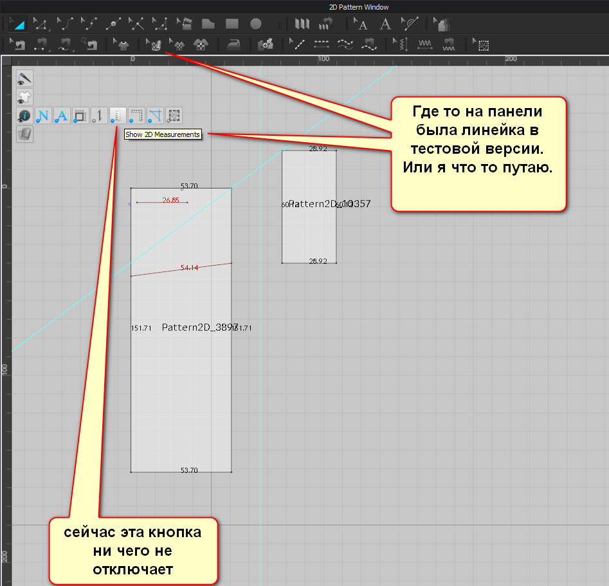Select the Edit Curvature tool
The image size is (609, 586).
[64, 24]
